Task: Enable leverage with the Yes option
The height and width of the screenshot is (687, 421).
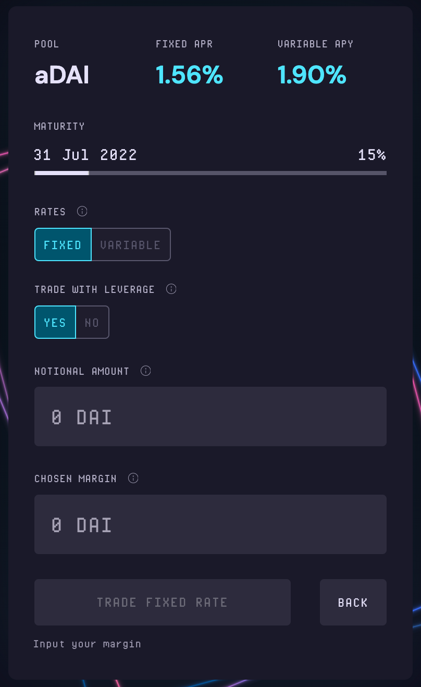Action: [x=55, y=322]
